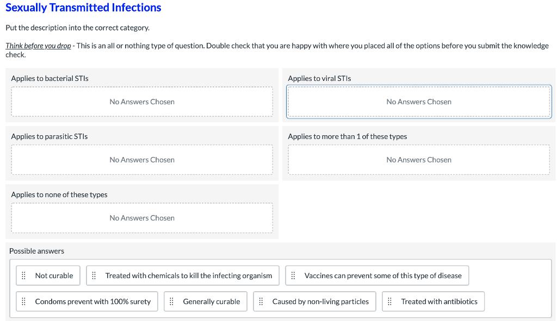The image size is (557, 321).
Task: Click drag handle on 'Generally curable' answer
Action: (171, 301)
